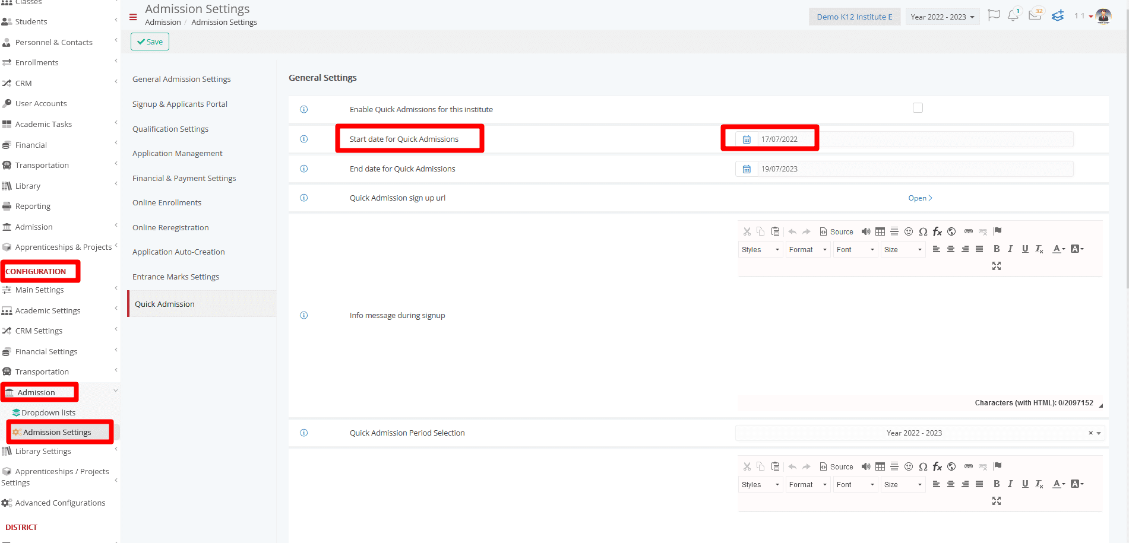
Task: Toggle align left in first editor toolbar
Action: click(x=937, y=249)
